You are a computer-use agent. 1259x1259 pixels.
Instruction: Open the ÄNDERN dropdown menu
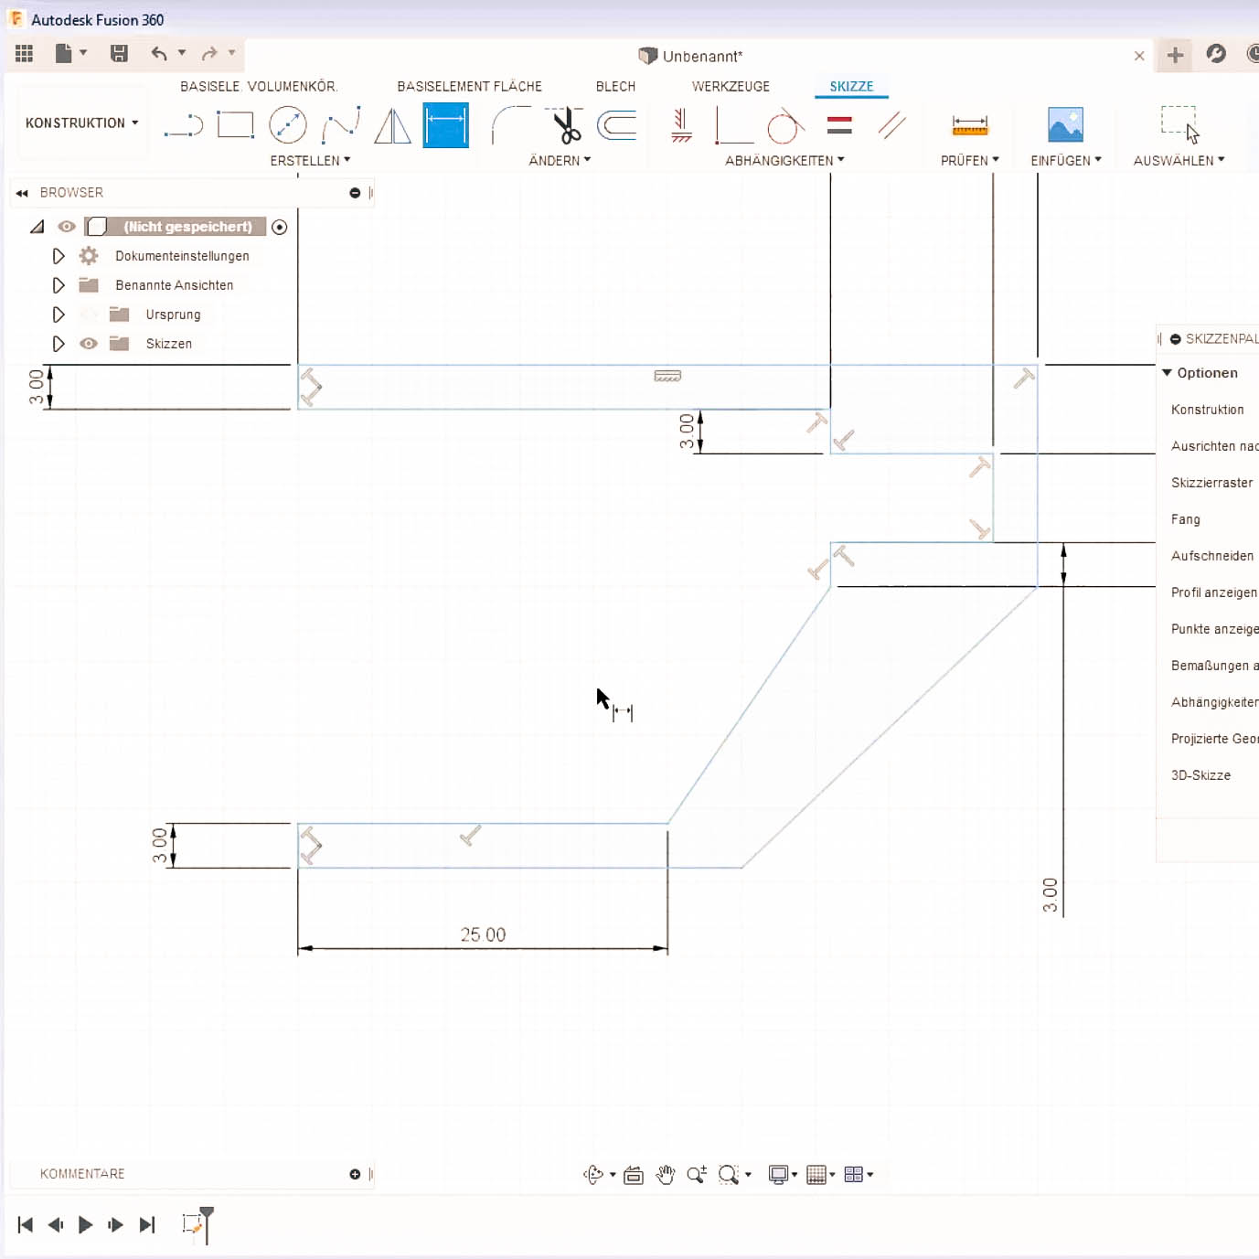560,160
